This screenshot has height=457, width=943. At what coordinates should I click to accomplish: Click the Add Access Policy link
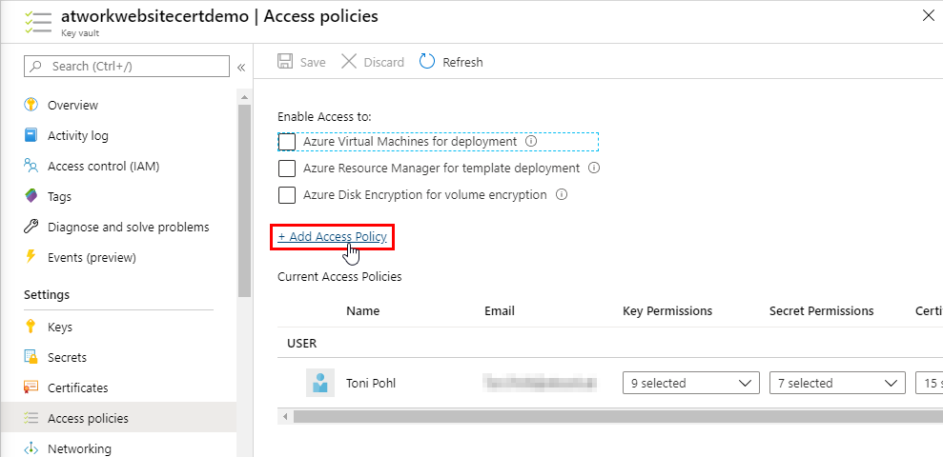(333, 236)
